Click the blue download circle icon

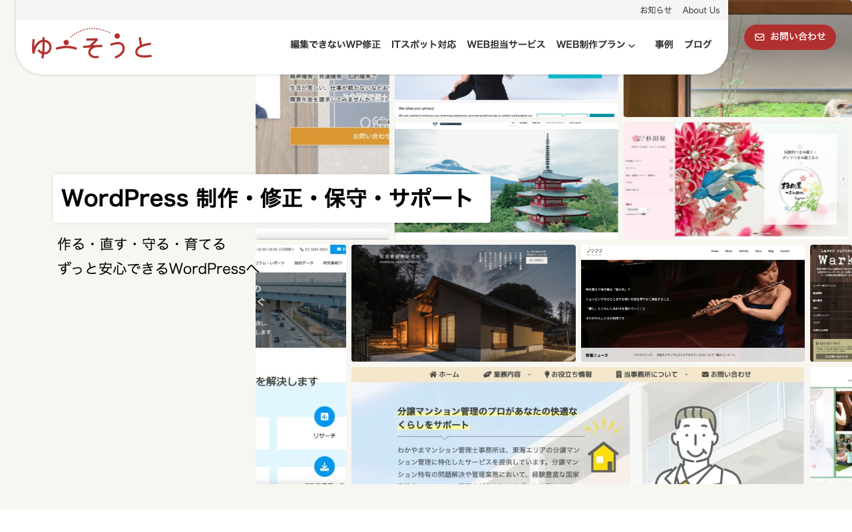[324, 467]
